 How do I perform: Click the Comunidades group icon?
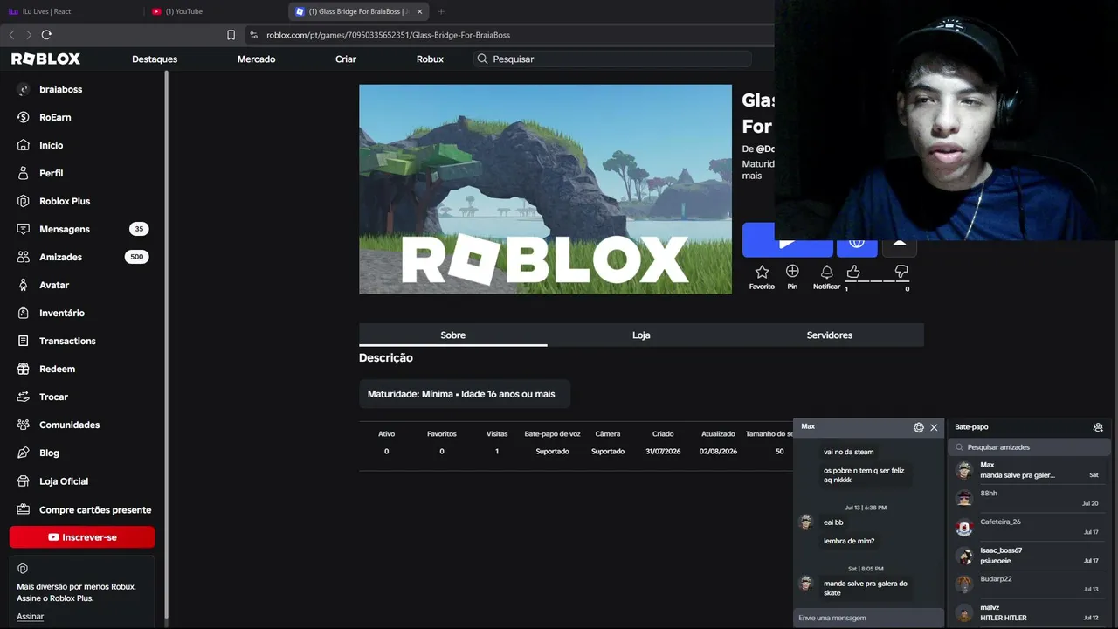24,425
